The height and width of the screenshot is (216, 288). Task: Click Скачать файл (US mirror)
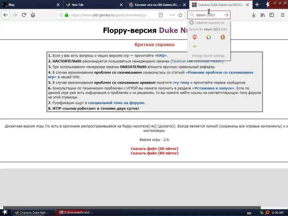click(154, 148)
